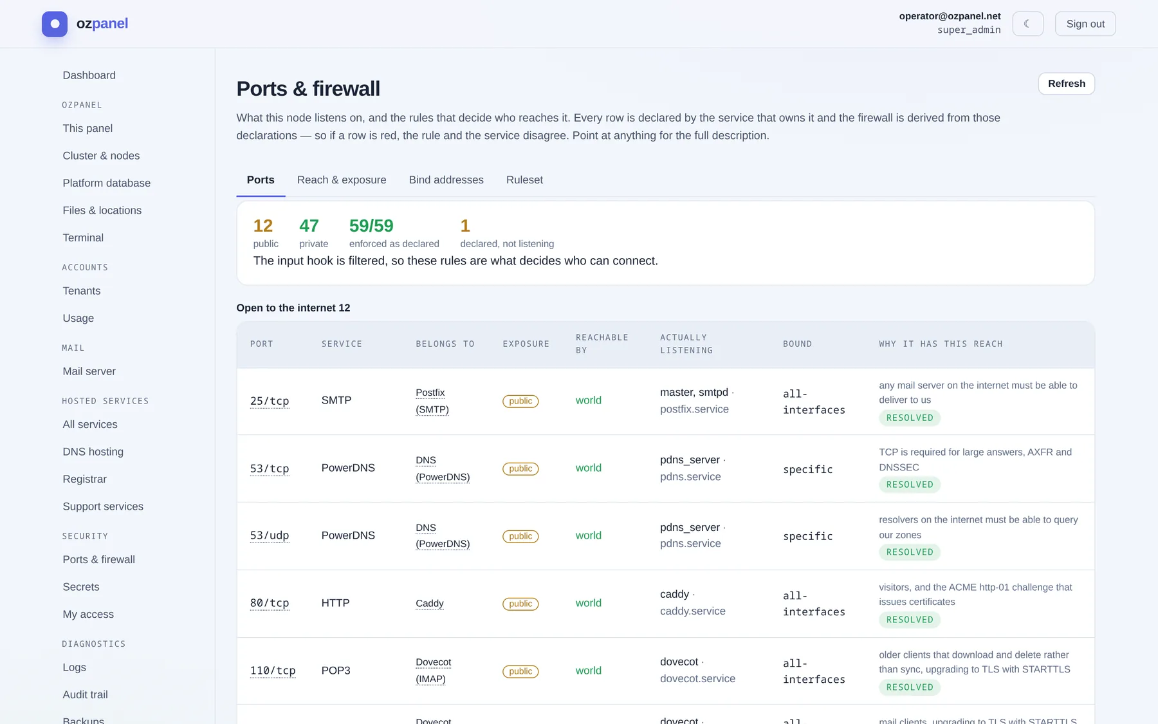
Task: Click the 25/tcp port entry
Action: coord(270,401)
